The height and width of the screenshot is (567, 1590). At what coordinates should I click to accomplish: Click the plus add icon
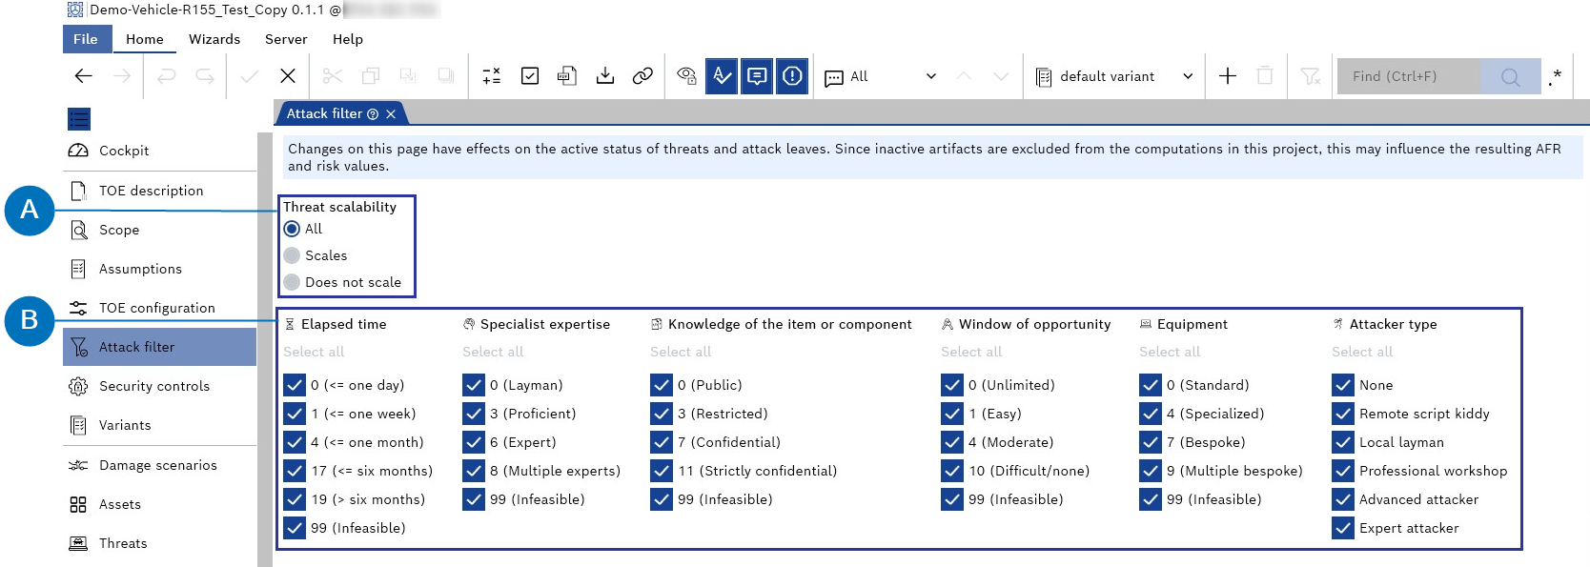pos(1228,76)
